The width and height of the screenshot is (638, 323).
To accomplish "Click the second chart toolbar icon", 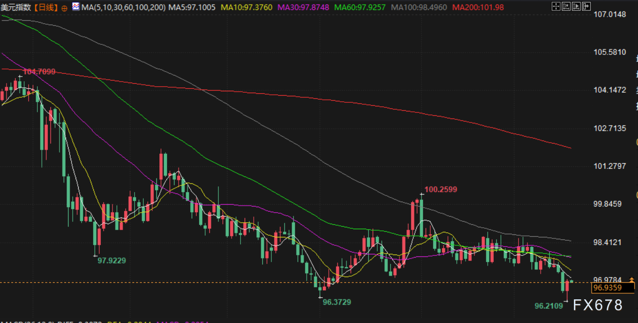I will [566, 7].
